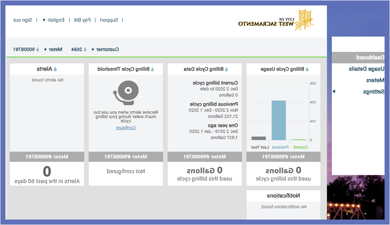Open the Customer dropdown
This screenshot has height=225, width=390.
[x=105, y=49]
